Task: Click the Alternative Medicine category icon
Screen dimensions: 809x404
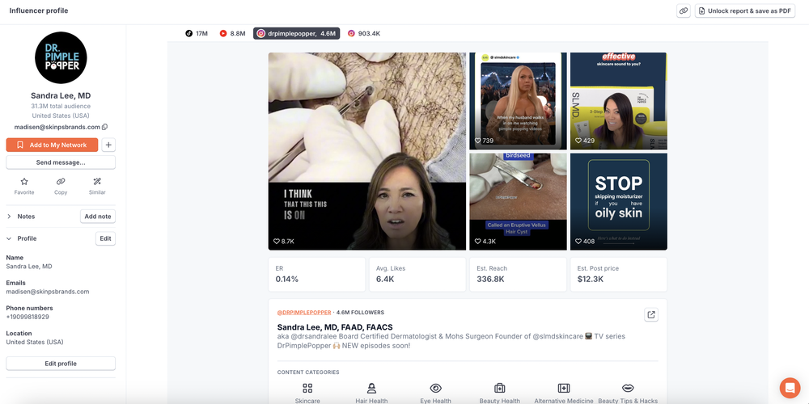Action: (563, 388)
